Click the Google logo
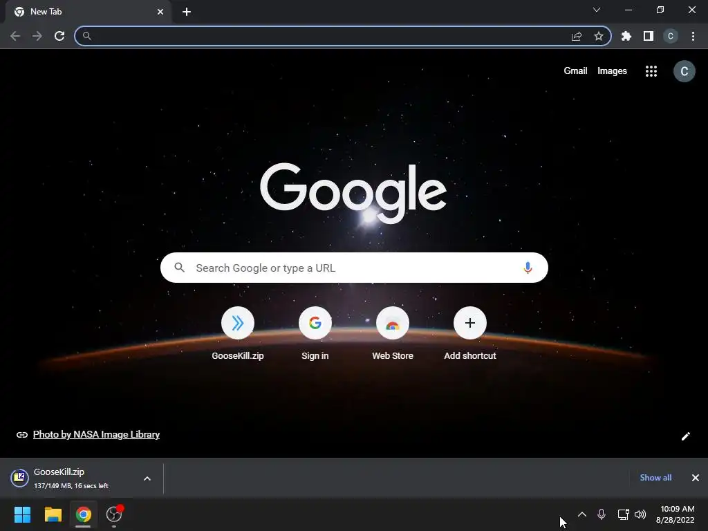Viewport: 708px width, 531px height. [x=353, y=192]
